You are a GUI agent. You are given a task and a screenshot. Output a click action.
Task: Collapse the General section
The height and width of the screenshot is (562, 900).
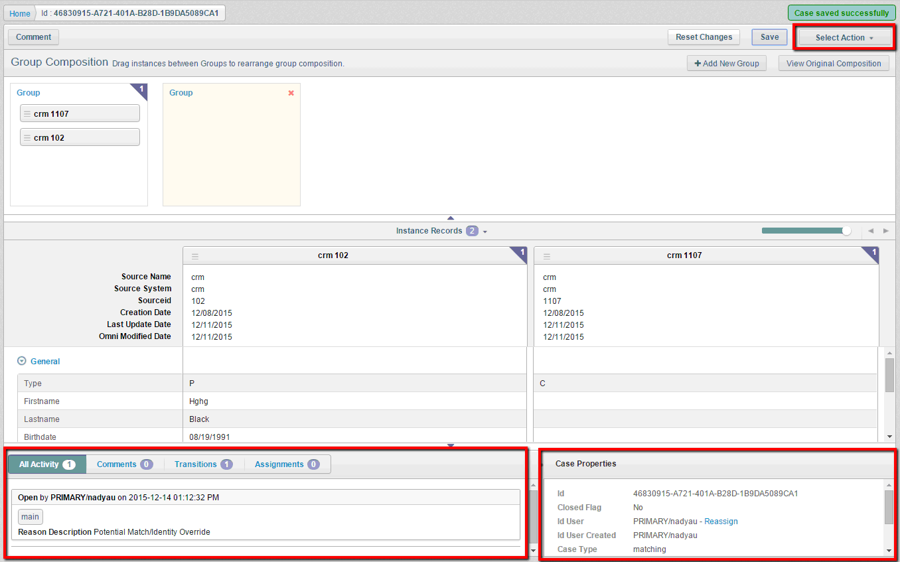[x=22, y=362]
